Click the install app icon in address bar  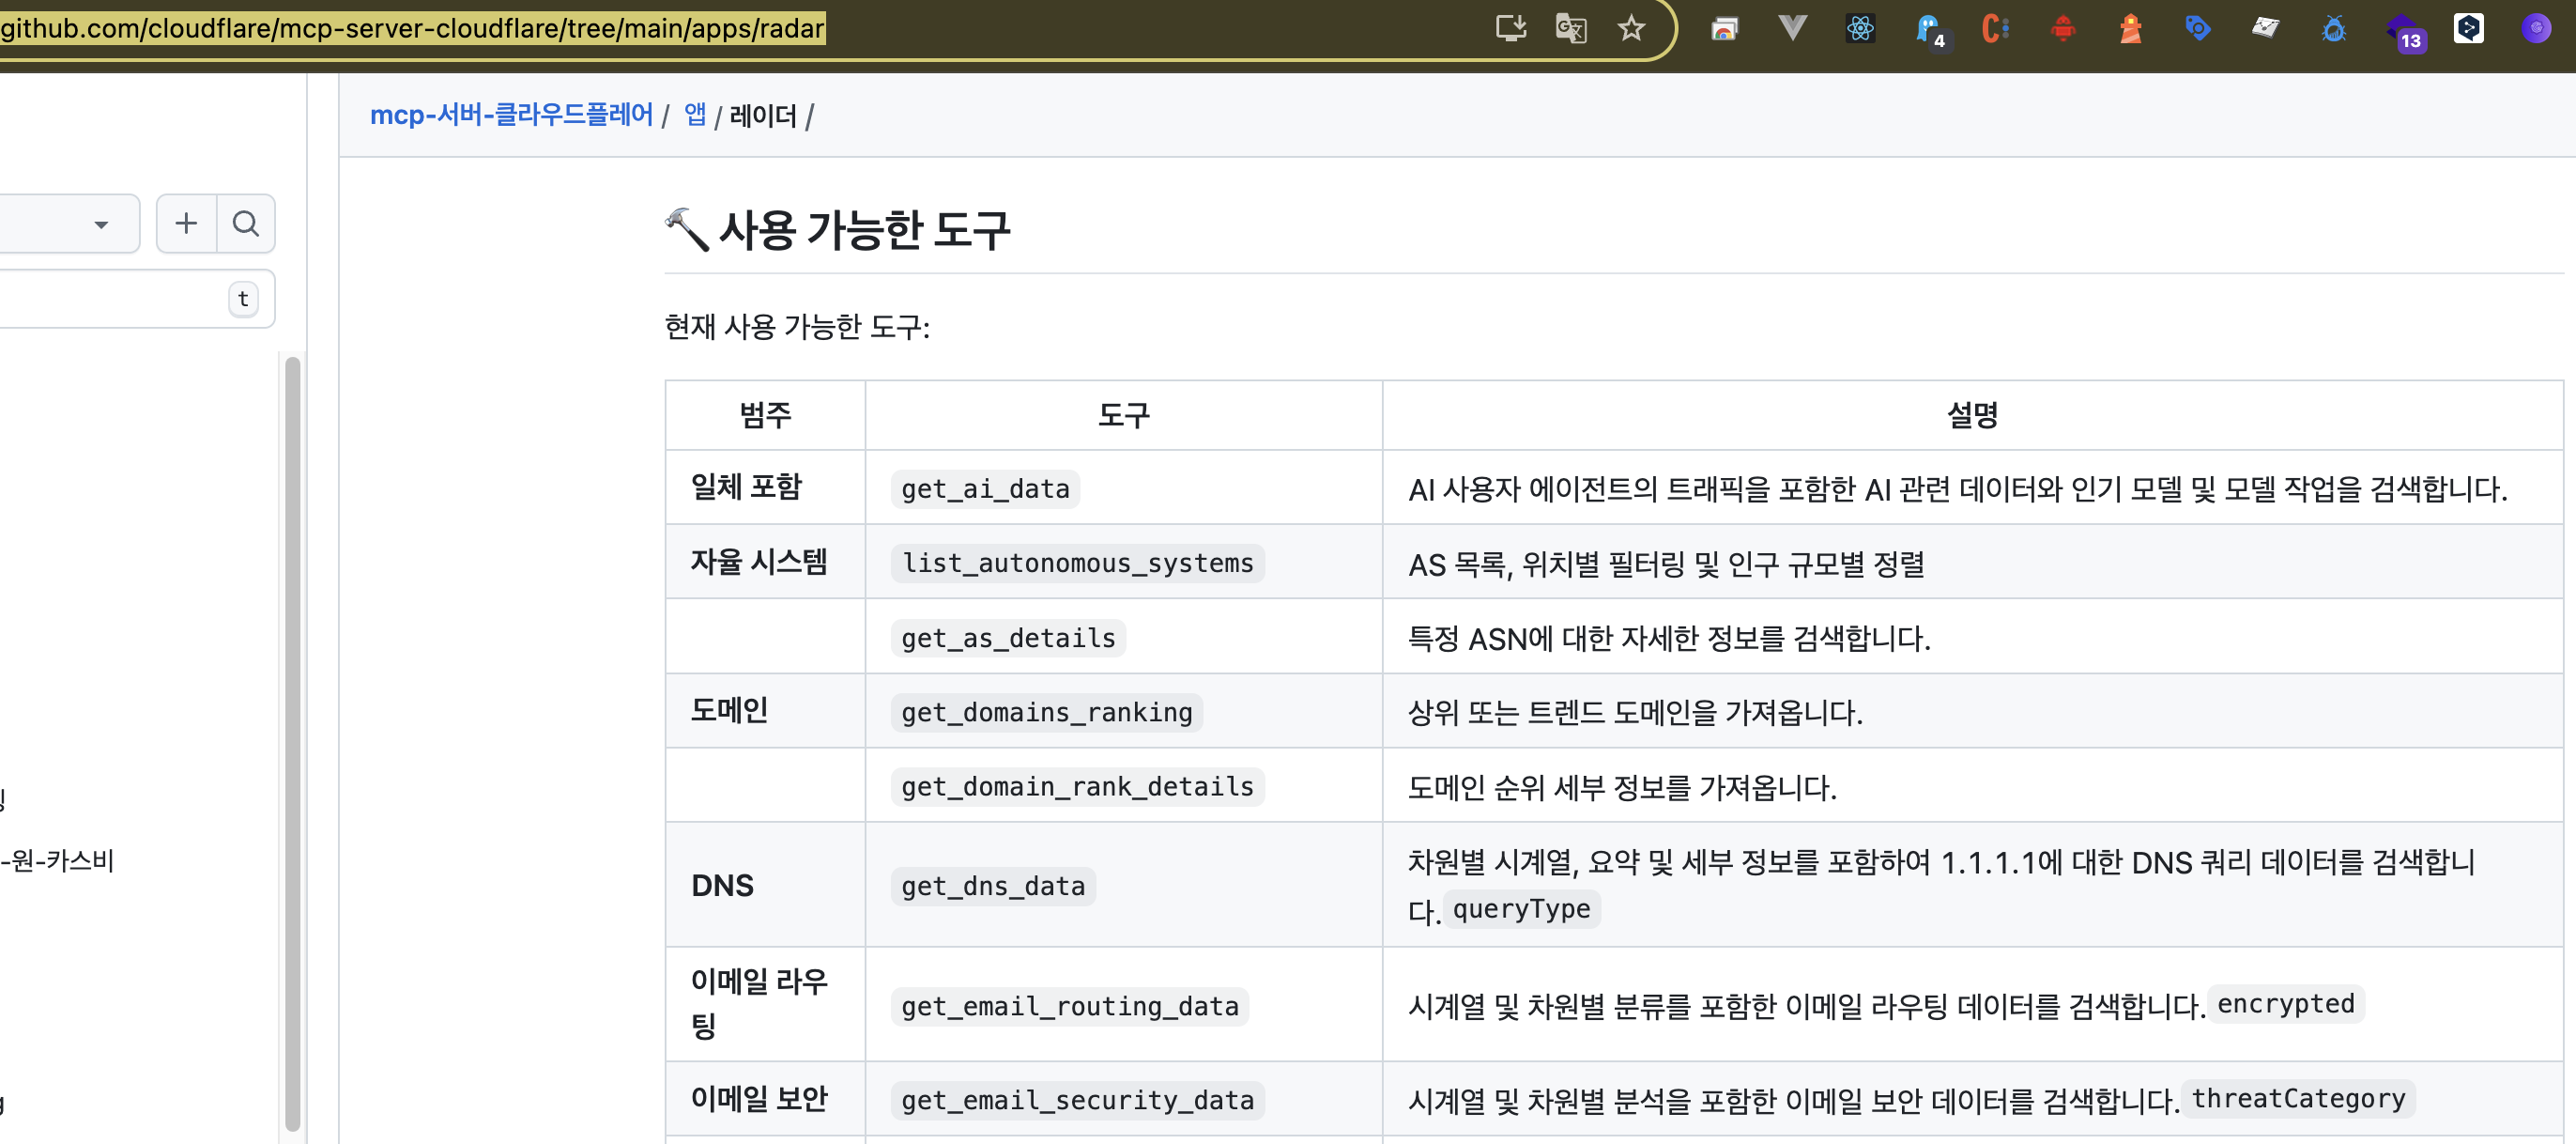tap(1510, 28)
